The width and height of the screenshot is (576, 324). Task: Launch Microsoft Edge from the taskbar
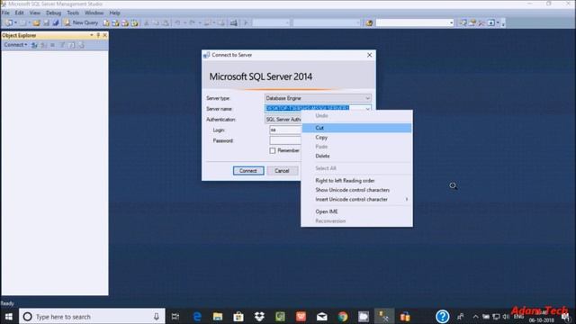197,317
